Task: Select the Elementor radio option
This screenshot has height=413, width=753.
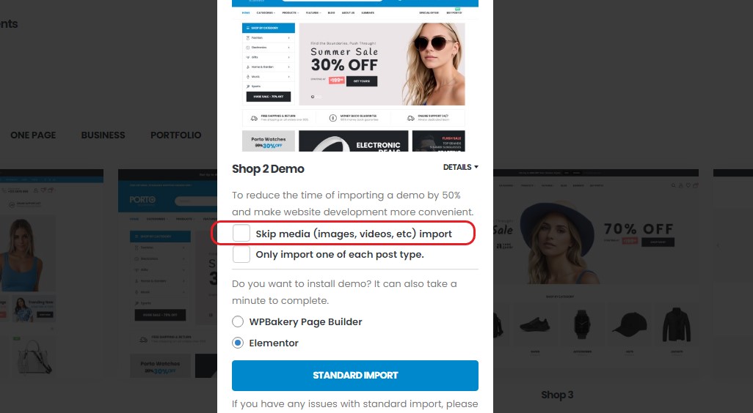Action: tap(238, 343)
